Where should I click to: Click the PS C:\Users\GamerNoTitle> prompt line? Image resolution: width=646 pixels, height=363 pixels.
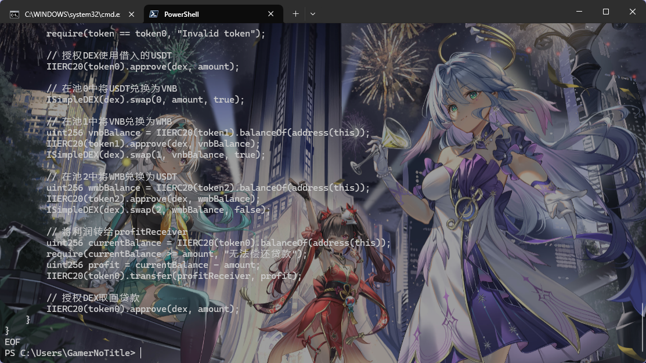70,353
